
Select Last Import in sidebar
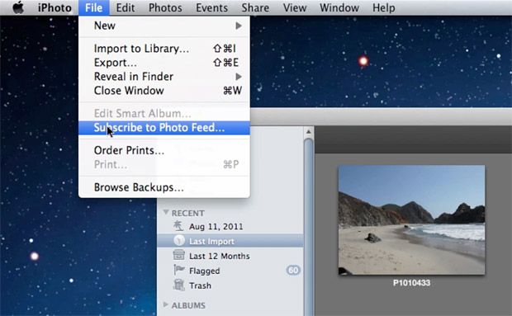pos(230,241)
